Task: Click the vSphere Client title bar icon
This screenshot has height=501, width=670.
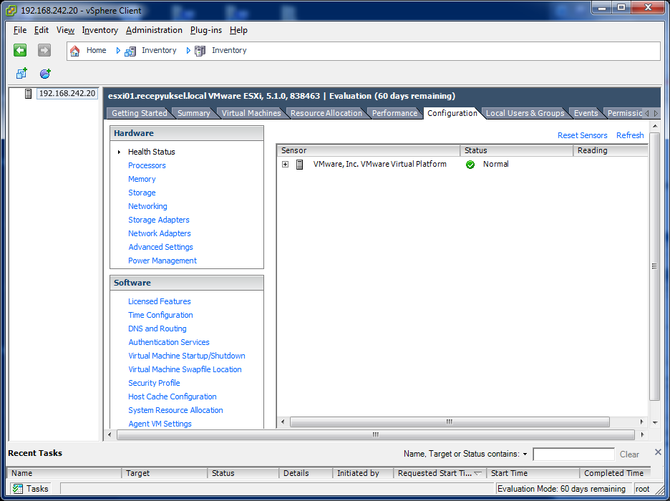Action: click(11, 10)
